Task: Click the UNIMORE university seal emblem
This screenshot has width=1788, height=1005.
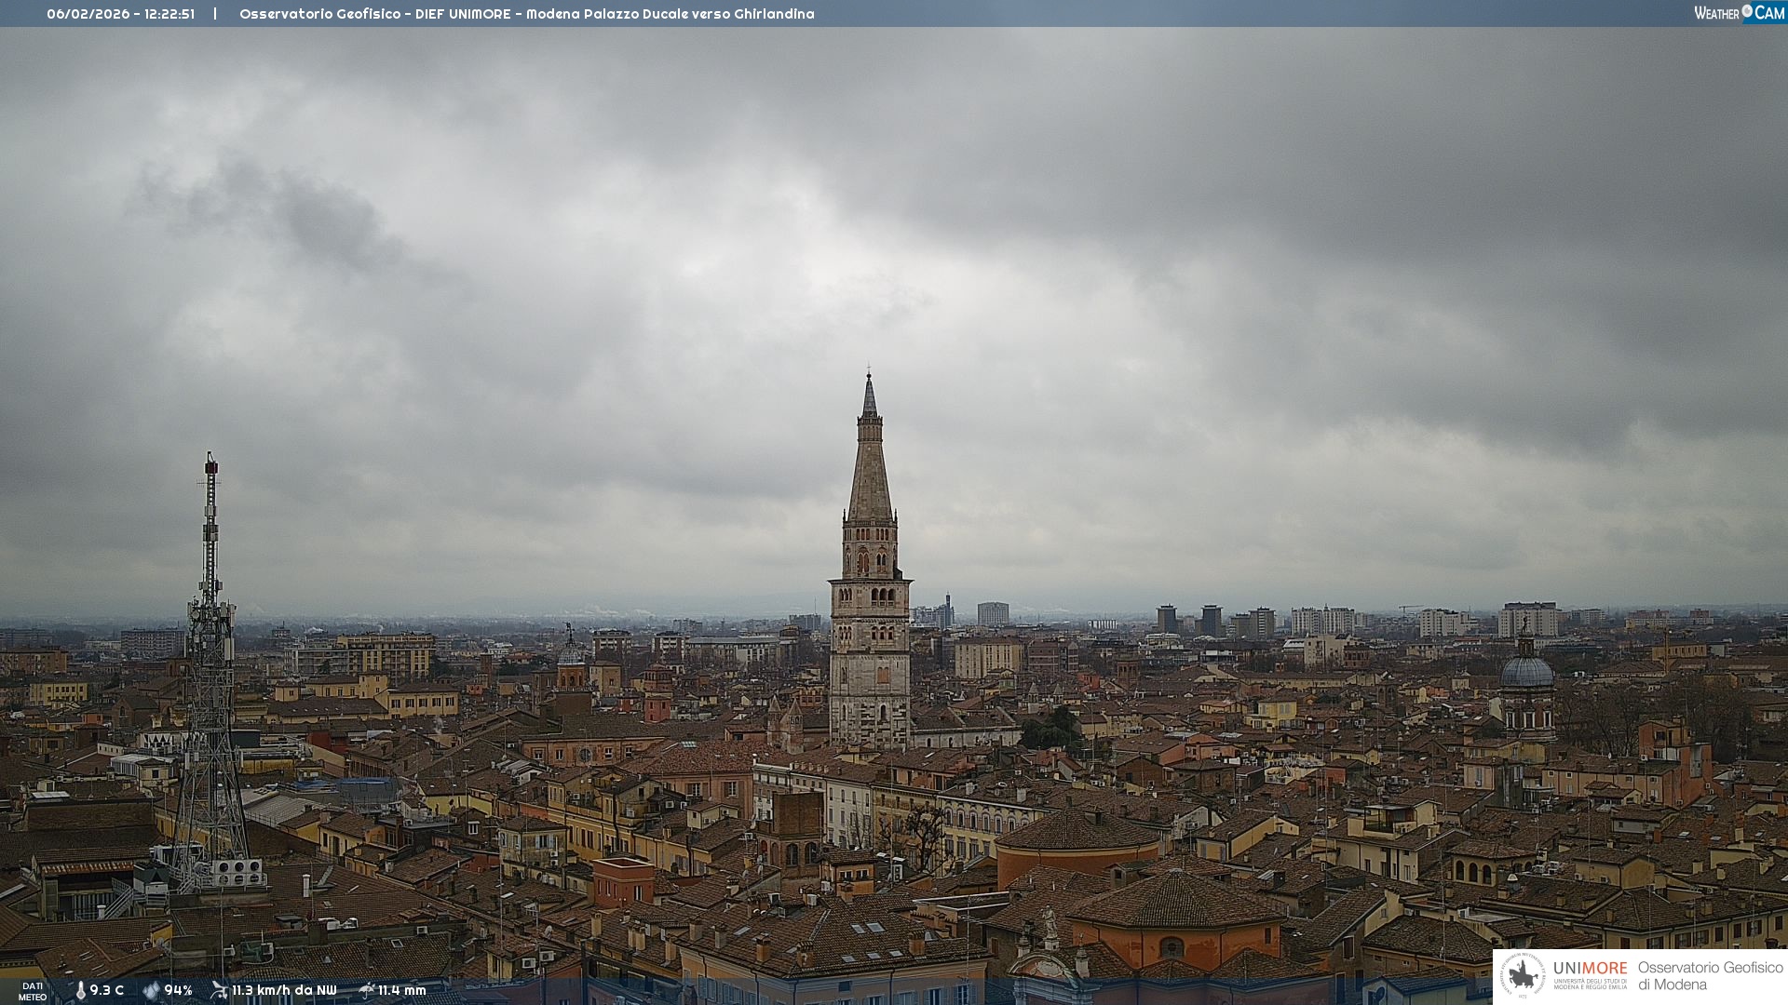Action: coord(1523,975)
